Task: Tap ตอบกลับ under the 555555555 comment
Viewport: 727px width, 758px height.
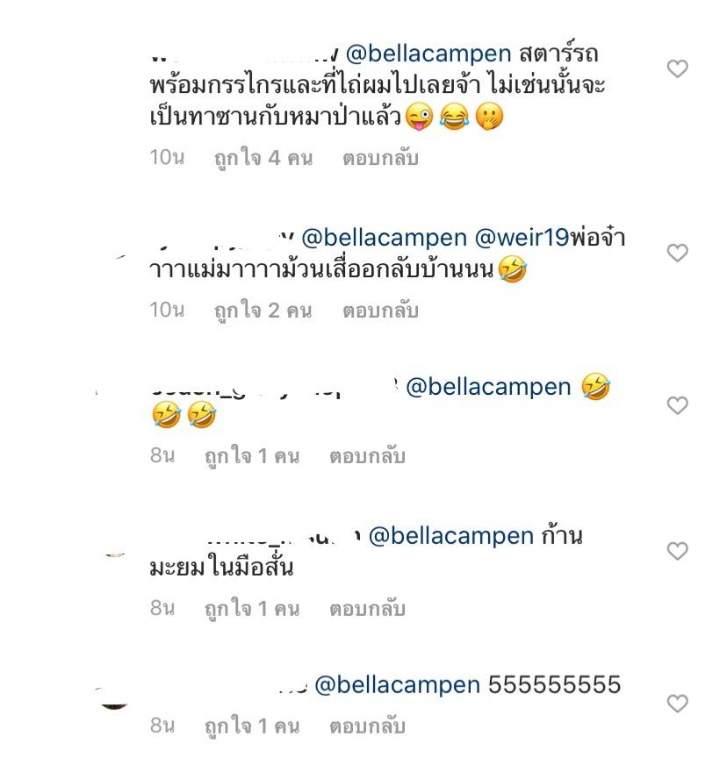Action: 367,726
